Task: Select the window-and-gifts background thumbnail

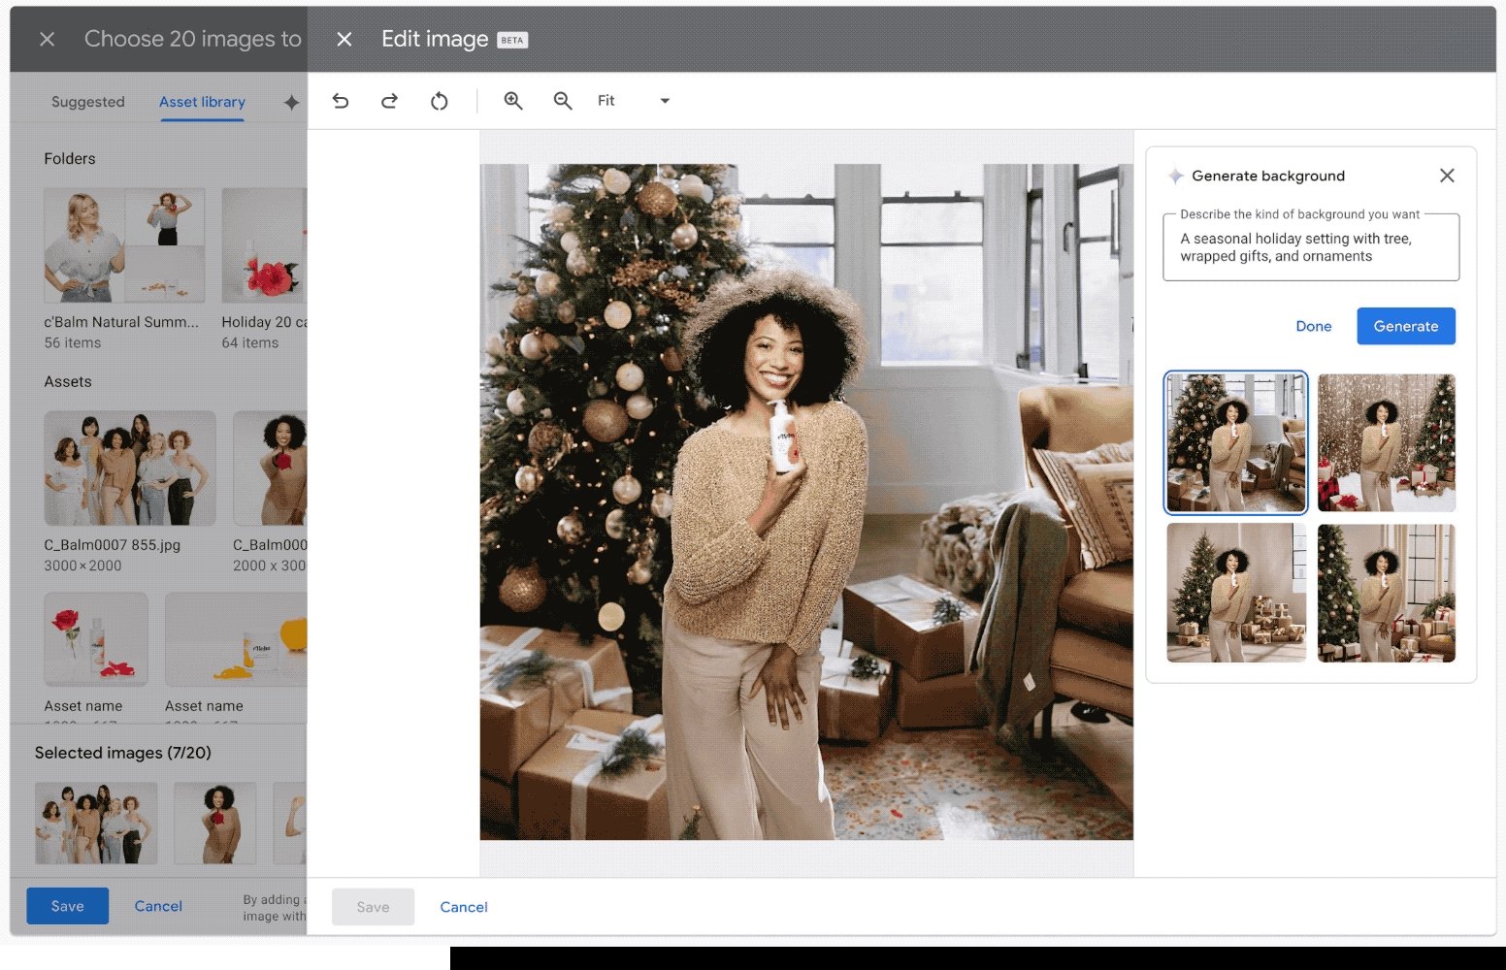Action: pyautogui.click(x=1387, y=593)
